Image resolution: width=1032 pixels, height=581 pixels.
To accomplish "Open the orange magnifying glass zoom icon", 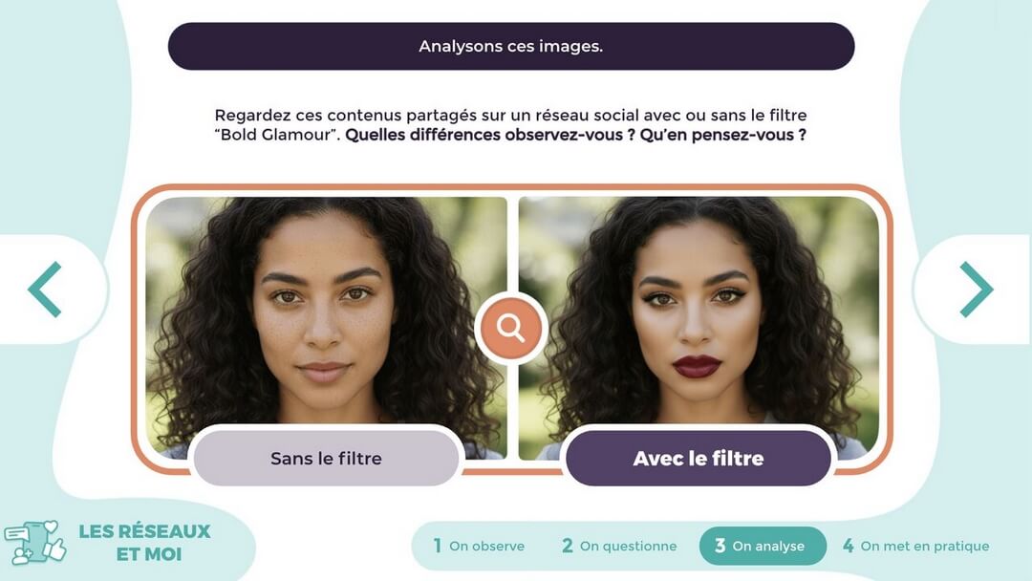I will 510,328.
